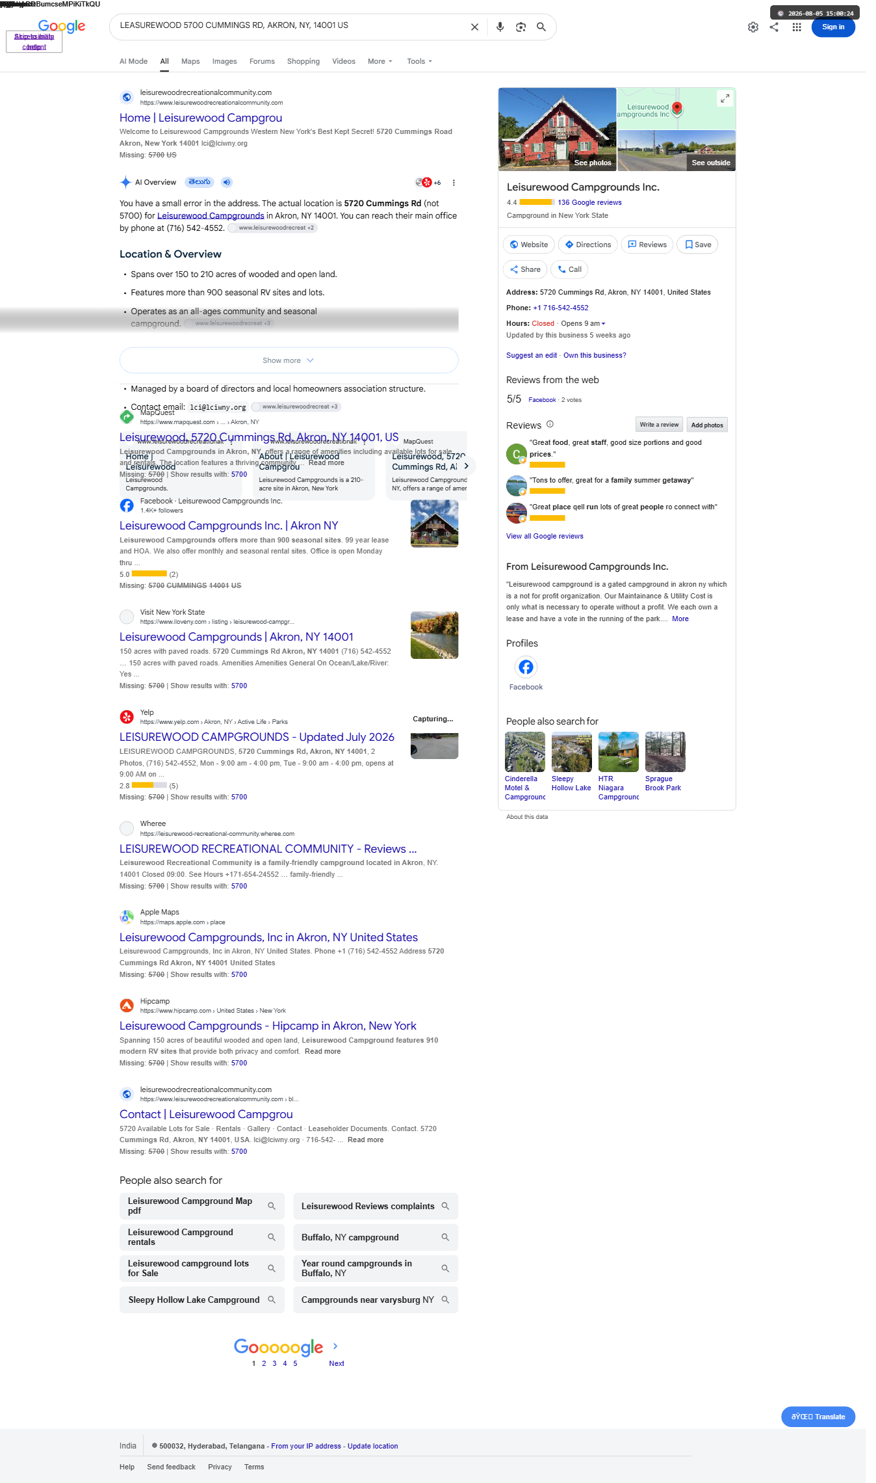The height and width of the screenshot is (1483, 876).
Task: Click the Website button in knowledge panel
Action: 528,245
